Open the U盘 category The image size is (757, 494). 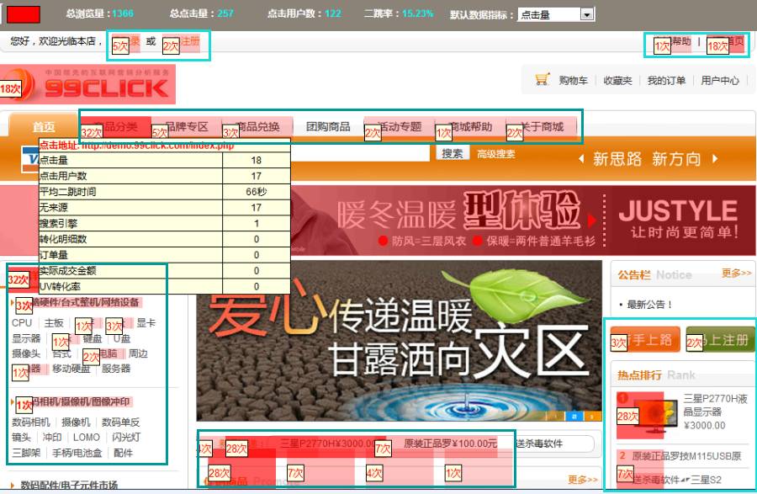tap(122, 338)
